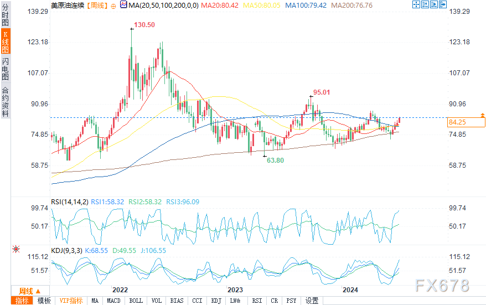Apply the MACD indicator
The image size is (486, 305).
[x=113, y=301]
